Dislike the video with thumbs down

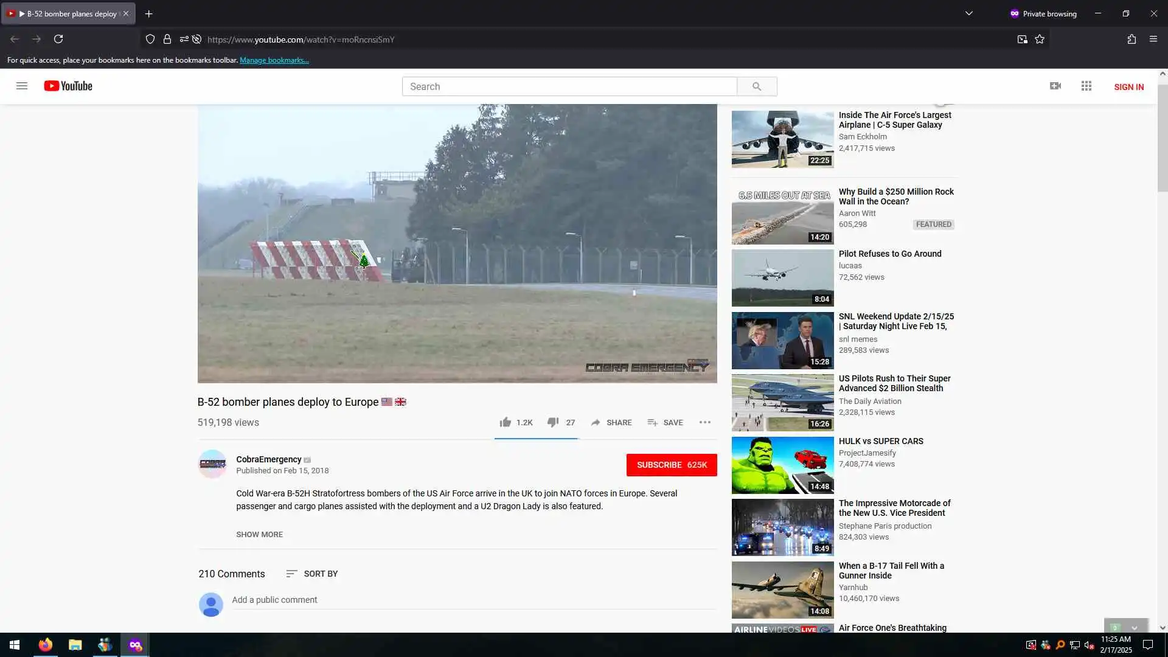point(553,422)
